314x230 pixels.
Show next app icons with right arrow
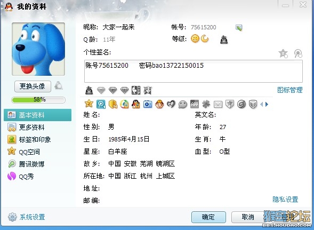(x=267, y=104)
